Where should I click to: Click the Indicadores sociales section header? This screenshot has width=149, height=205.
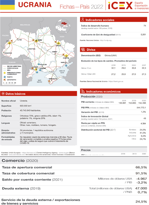pos(114,20)
